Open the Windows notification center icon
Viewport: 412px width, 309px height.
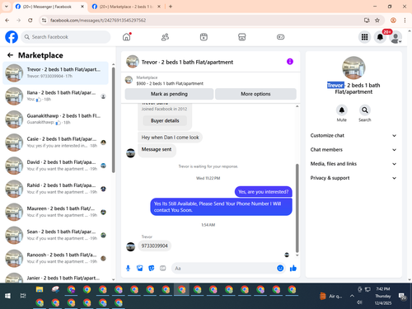pos(403,296)
